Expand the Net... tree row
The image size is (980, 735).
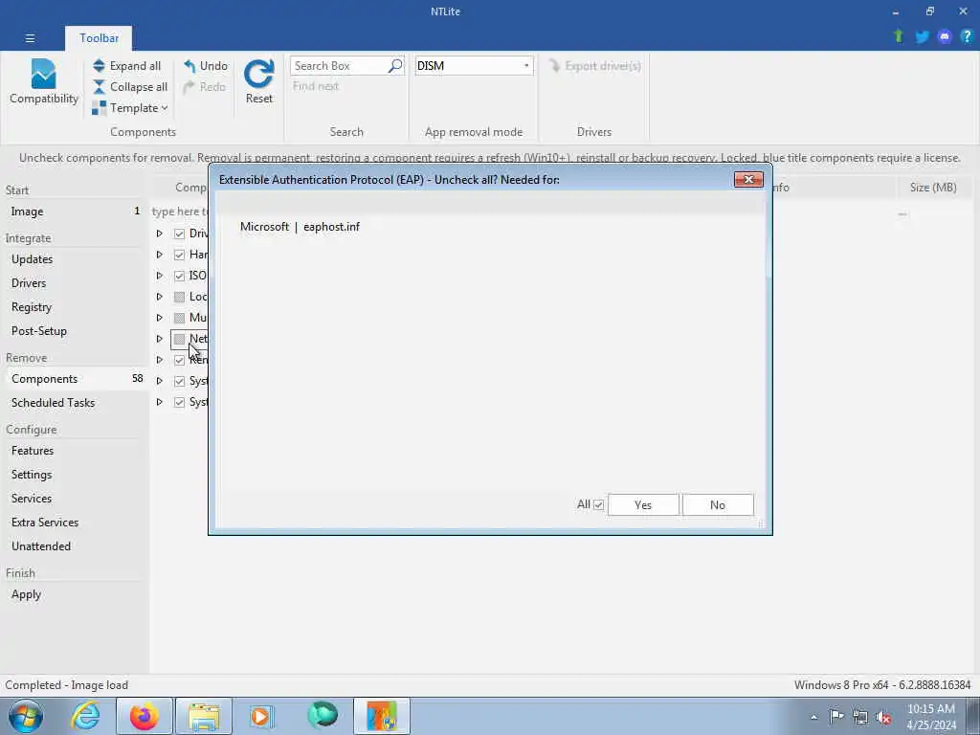click(x=160, y=339)
